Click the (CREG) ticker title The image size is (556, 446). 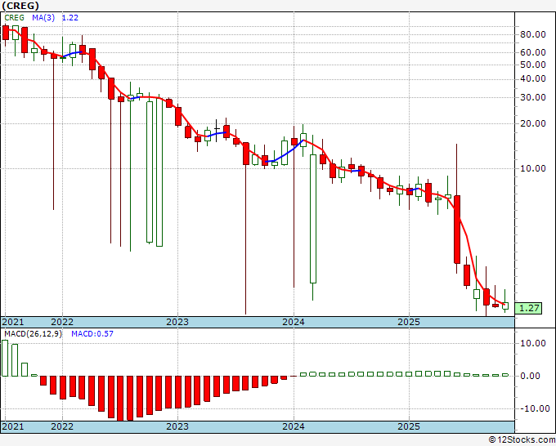coord(20,6)
